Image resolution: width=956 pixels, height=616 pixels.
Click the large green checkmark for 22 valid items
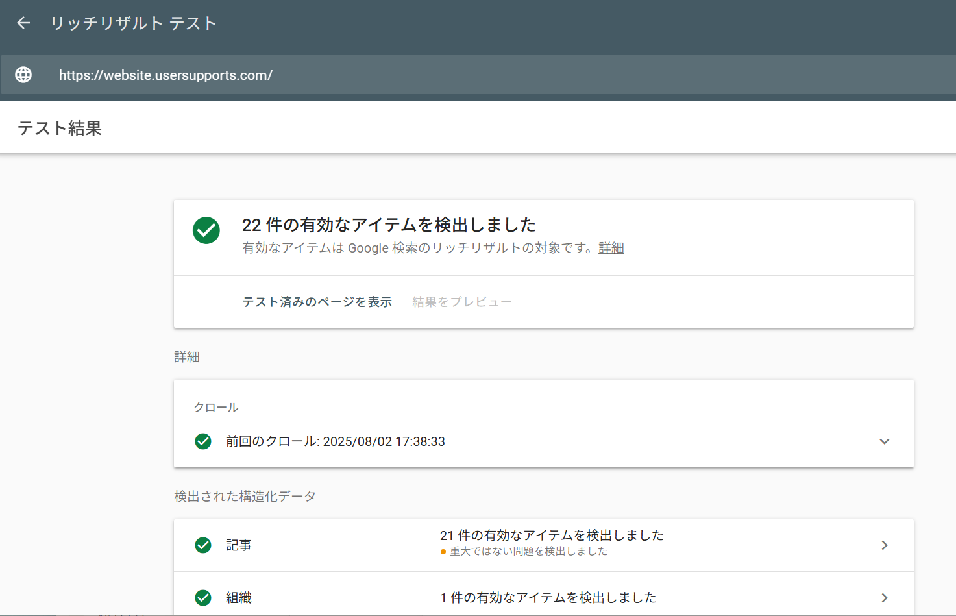point(206,230)
